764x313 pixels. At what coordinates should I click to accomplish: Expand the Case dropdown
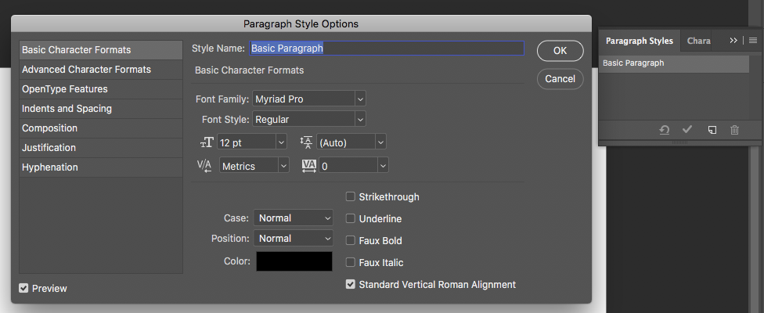pos(294,218)
